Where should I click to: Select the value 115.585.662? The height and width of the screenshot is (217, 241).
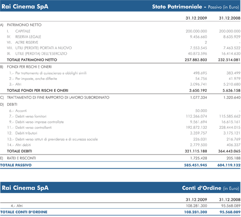click(x=230, y=117)
